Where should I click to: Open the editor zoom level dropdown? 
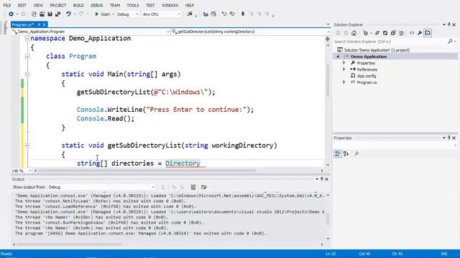tap(22, 171)
